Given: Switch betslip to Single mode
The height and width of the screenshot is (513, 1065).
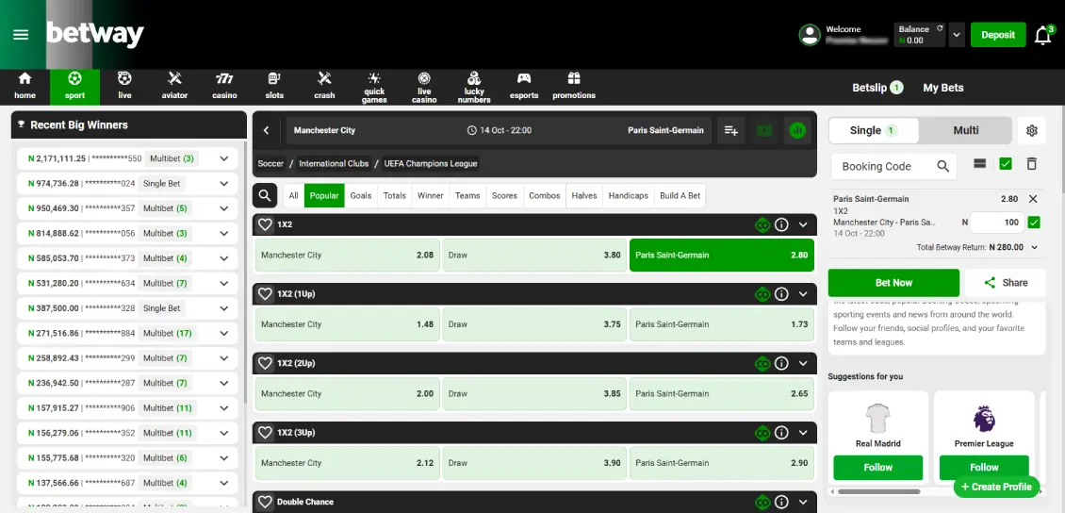Looking at the screenshot, I should (874, 130).
